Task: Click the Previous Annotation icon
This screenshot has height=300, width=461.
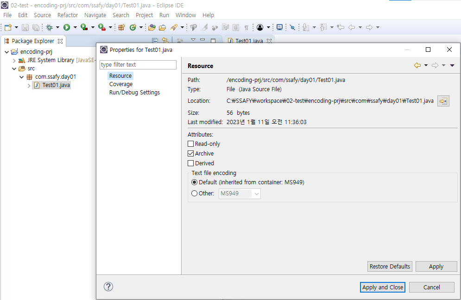Action: (323, 27)
